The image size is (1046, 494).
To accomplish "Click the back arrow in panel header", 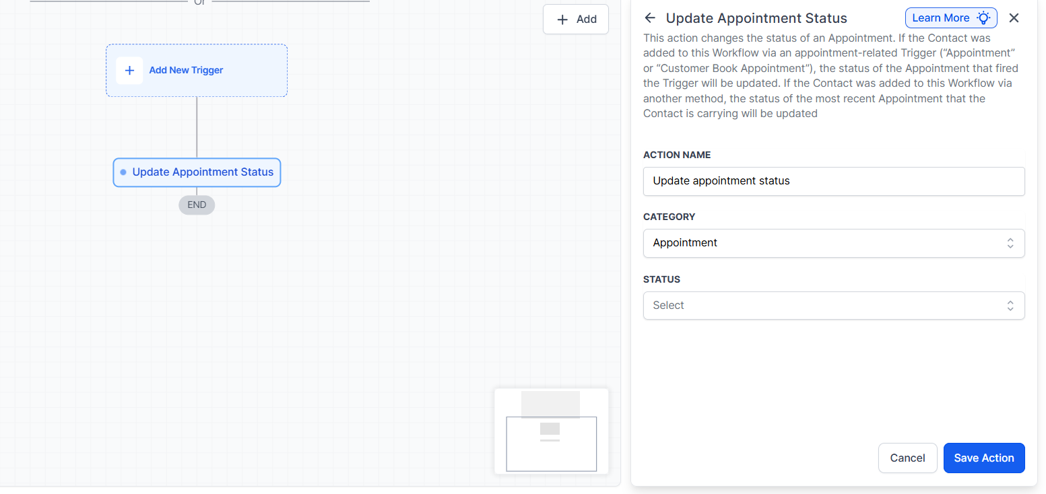I will (650, 18).
